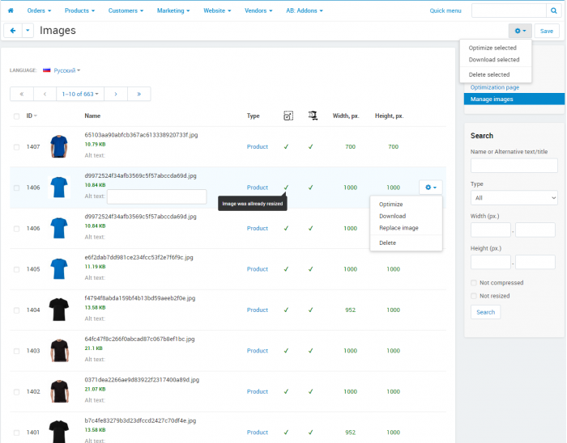Open the Marketing menu
The width and height of the screenshot is (567, 443).
(x=173, y=11)
